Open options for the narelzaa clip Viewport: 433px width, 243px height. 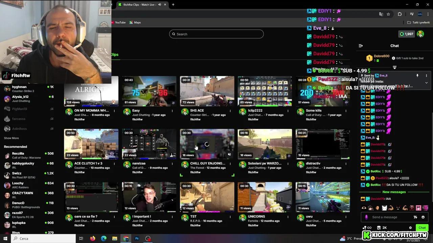click(172, 164)
